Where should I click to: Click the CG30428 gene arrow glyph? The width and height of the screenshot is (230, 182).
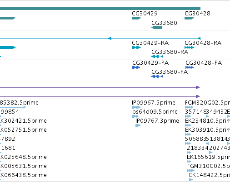point(189,18)
